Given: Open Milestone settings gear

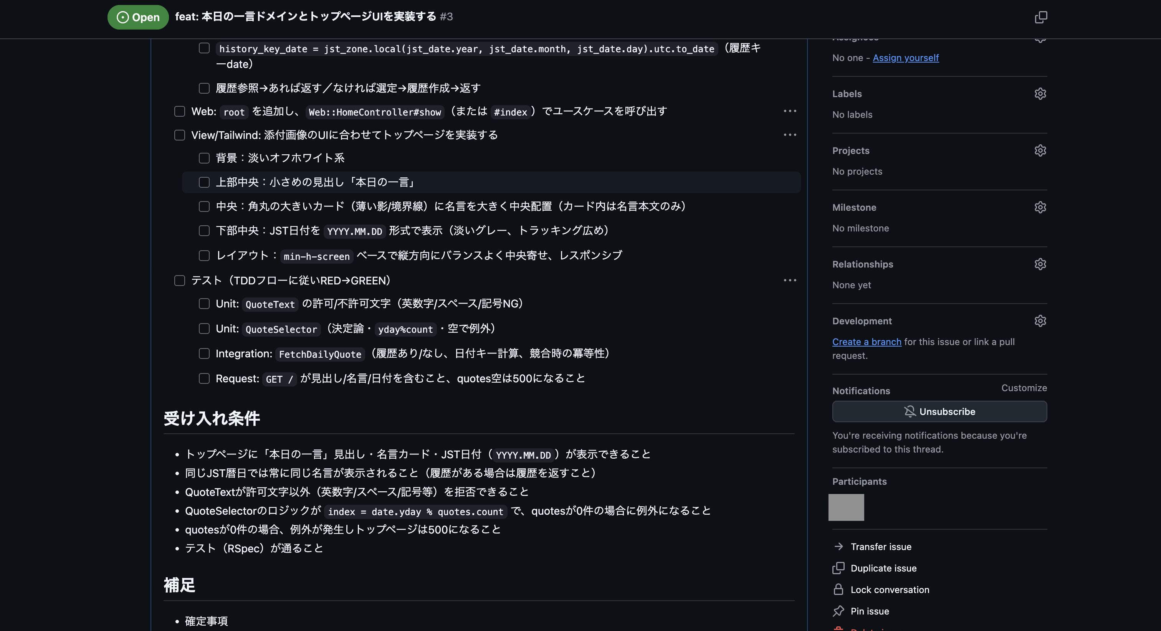Looking at the screenshot, I should click(x=1040, y=207).
